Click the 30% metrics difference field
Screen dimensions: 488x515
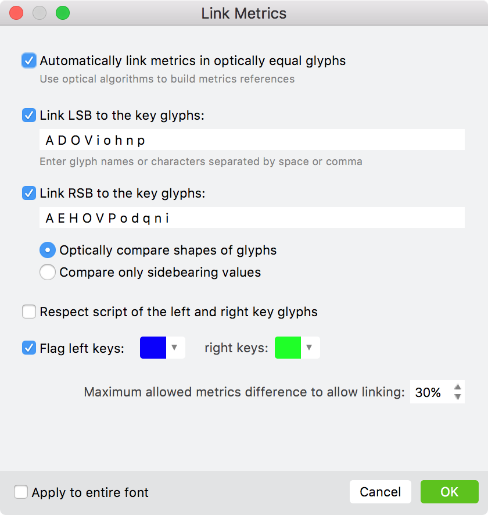pos(429,392)
